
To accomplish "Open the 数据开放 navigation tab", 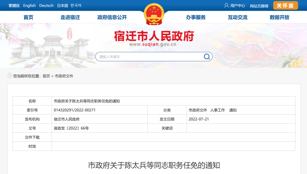I will coord(279,17).
